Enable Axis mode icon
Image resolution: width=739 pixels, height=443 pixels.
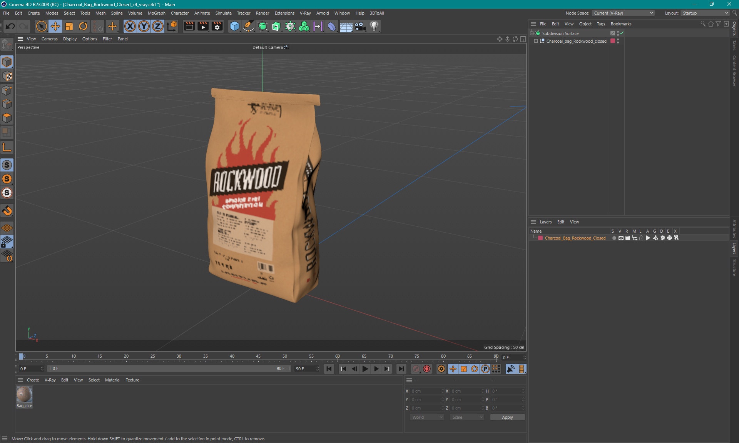point(7,147)
